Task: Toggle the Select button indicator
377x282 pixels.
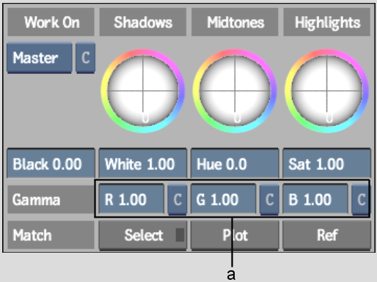Action: pos(180,235)
